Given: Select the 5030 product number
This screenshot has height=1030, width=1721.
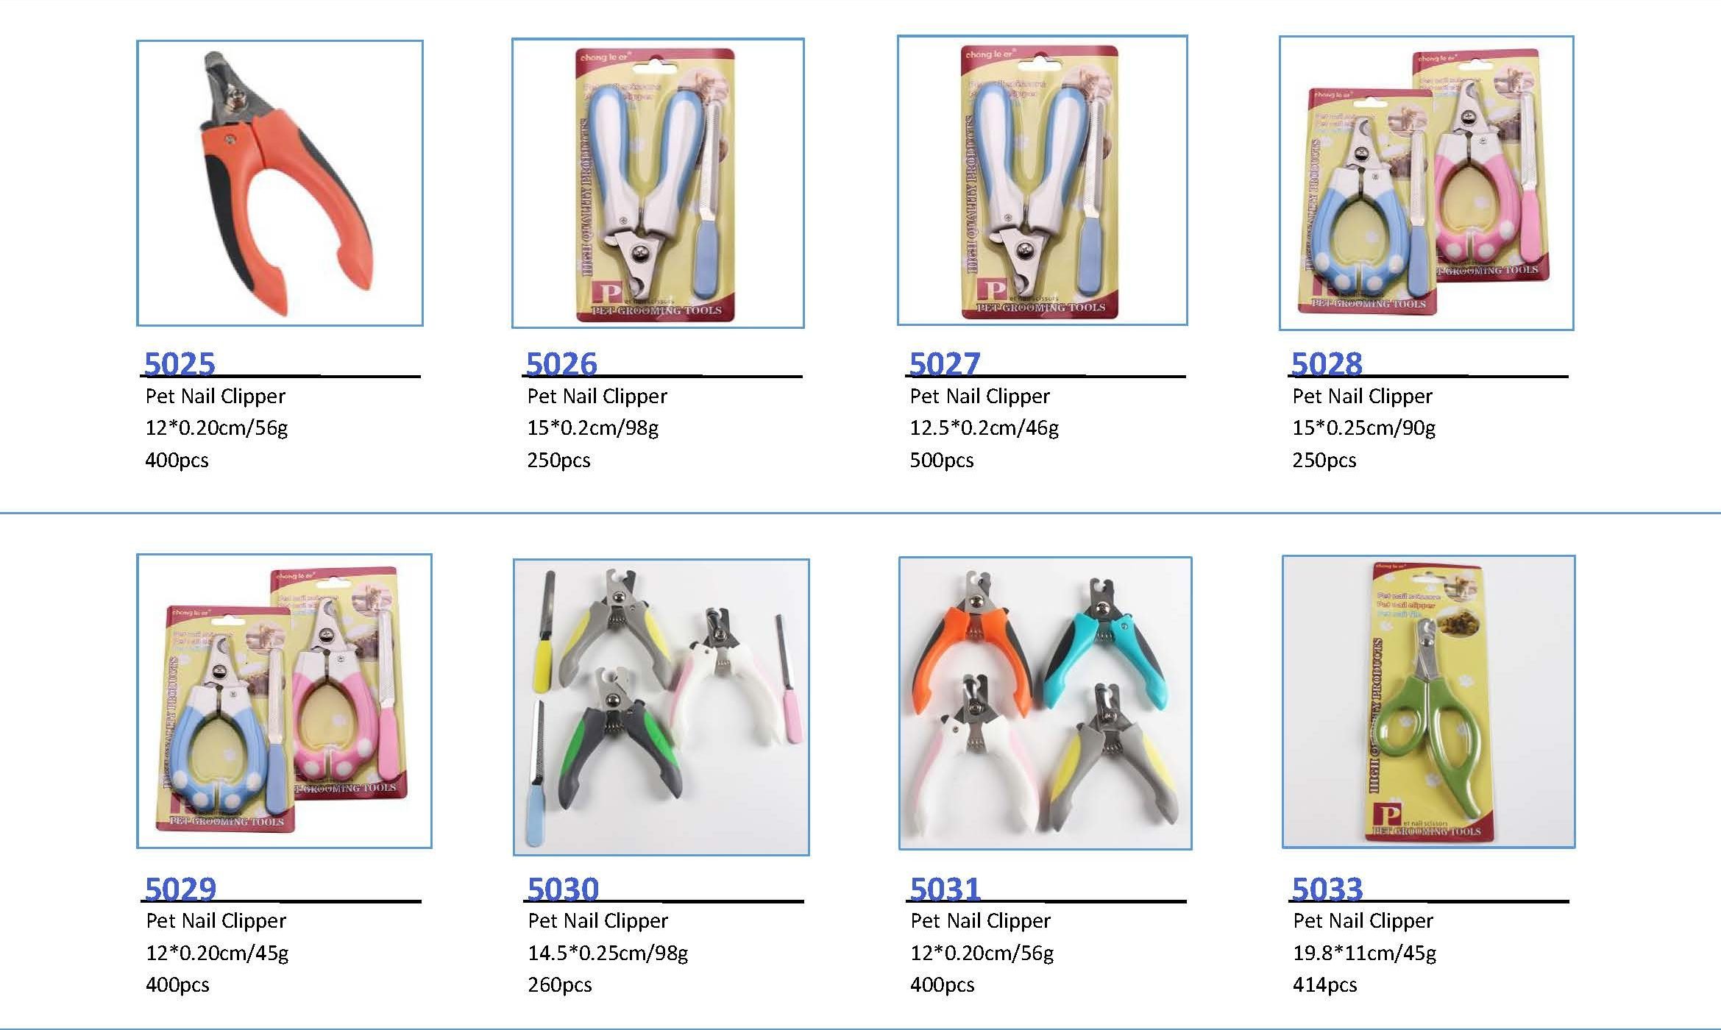Looking at the screenshot, I should click(x=563, y=889).
